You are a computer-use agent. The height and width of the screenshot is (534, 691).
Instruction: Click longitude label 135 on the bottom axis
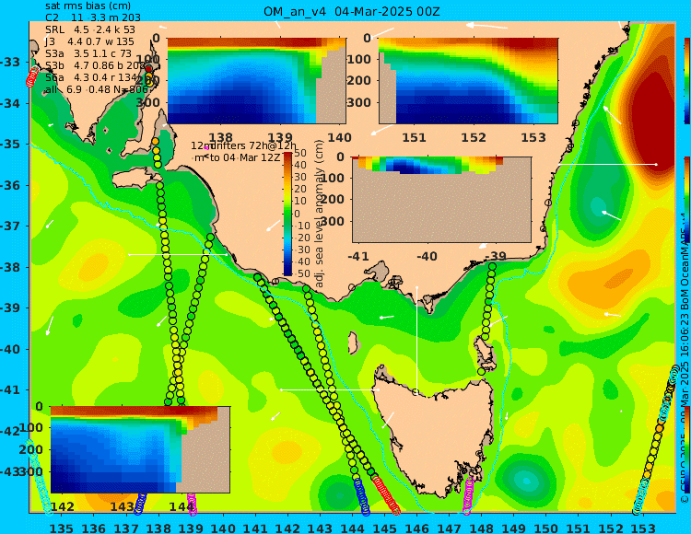coord(61,528)
